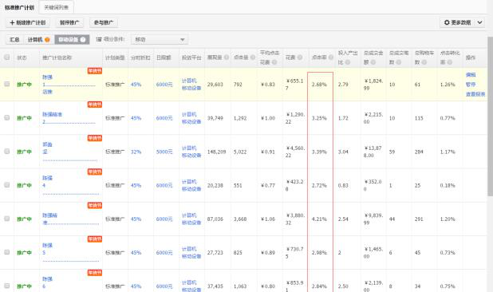493x292 pixels.
Task: Open platform link in 27,723 row
Action: (x=191, y=253)
